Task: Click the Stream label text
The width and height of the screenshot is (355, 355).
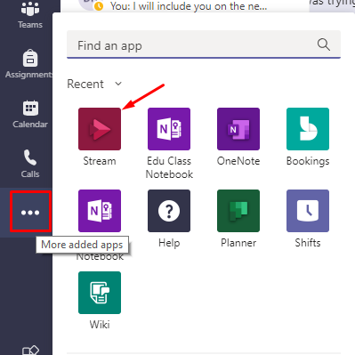Action: [100, 161]
